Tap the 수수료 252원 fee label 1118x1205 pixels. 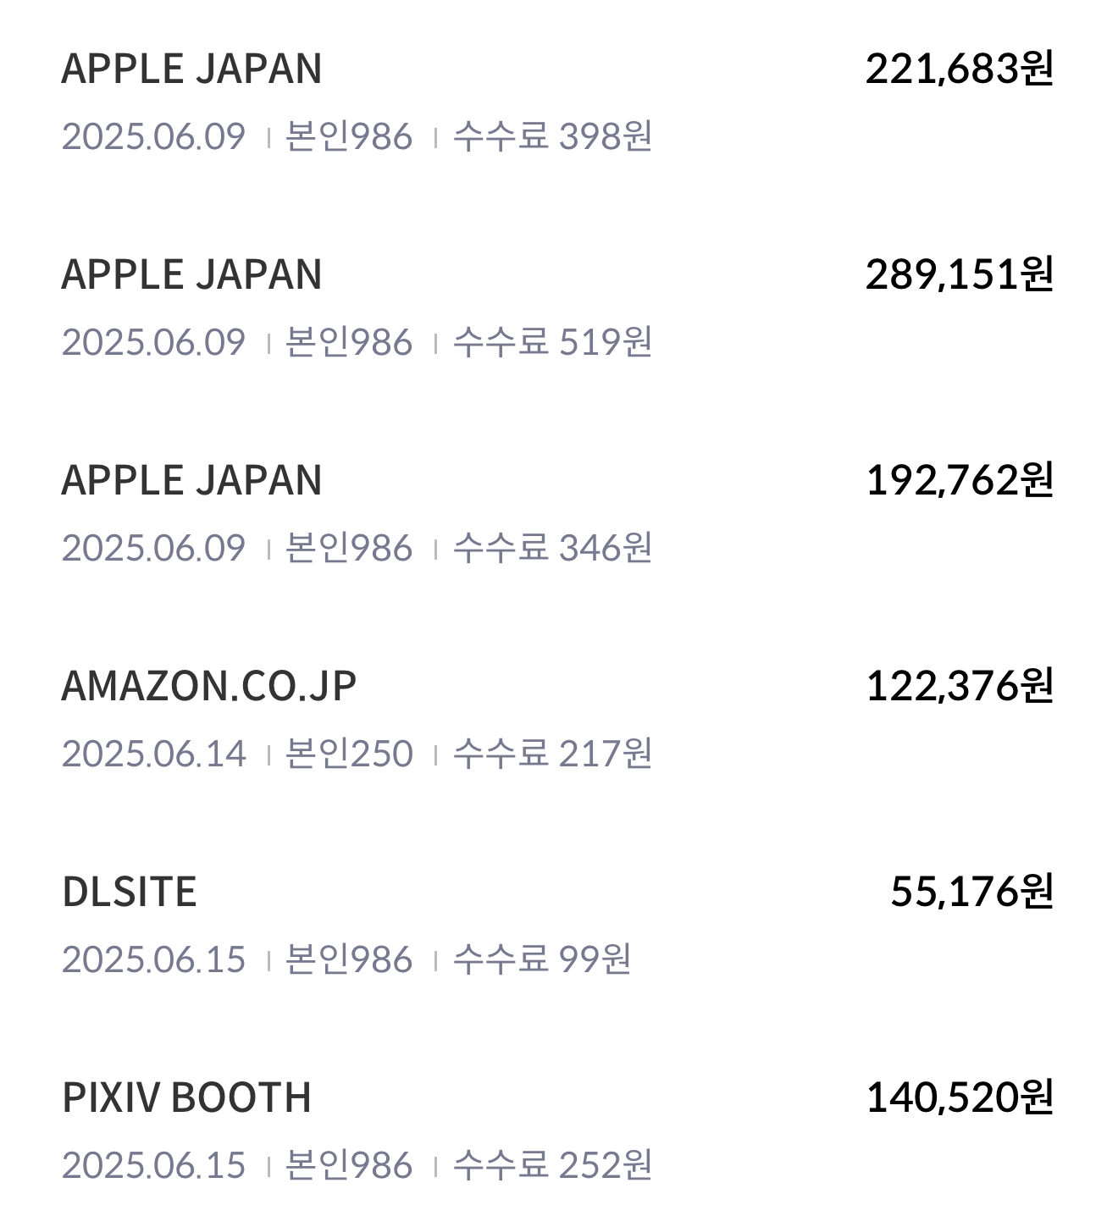553,1165
